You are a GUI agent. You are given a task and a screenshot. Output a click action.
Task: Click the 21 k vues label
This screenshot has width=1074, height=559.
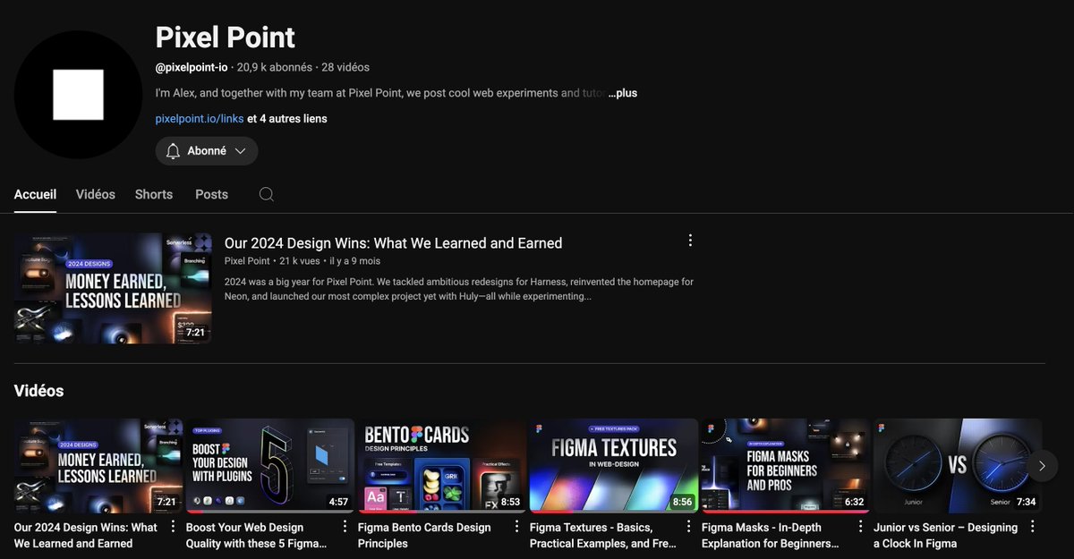(x=300, y=261)
